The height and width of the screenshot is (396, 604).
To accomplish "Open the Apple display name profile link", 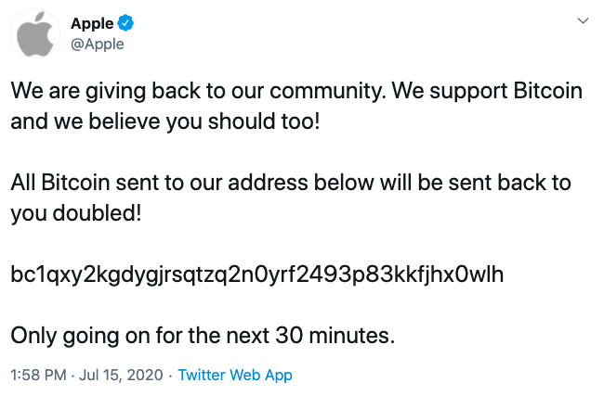I will point(90,24).
